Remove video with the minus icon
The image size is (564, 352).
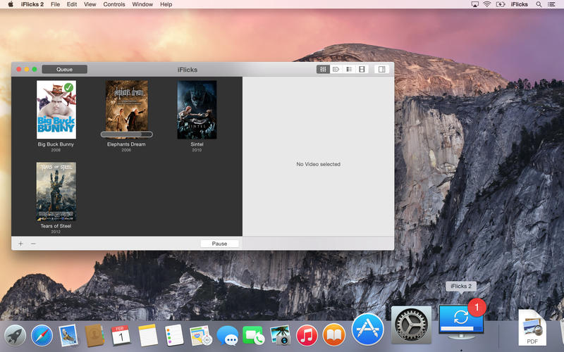(x=33, y=244)
